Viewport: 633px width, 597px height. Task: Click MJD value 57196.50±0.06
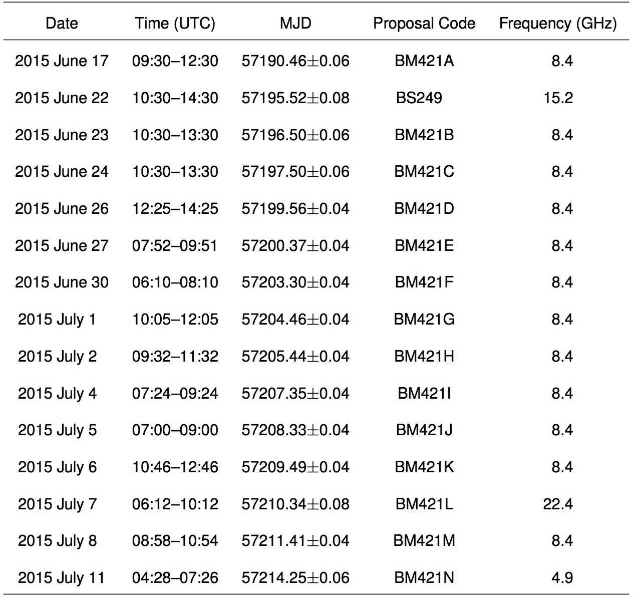295,135
